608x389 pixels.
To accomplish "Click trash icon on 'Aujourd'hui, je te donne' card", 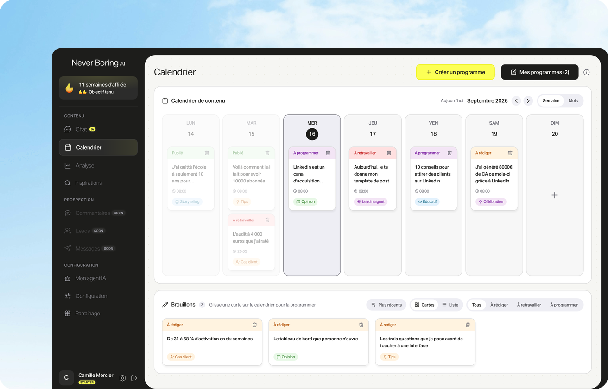I will click(x=389, y=153).
